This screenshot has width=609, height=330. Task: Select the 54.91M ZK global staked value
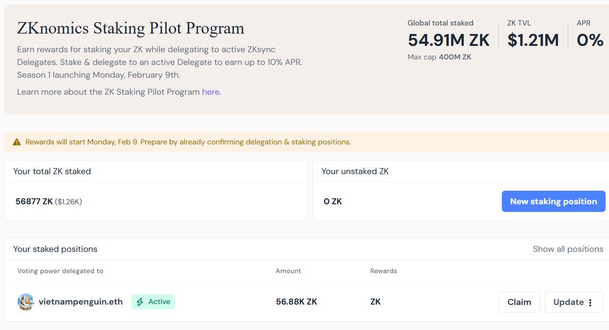pos(449,40)
